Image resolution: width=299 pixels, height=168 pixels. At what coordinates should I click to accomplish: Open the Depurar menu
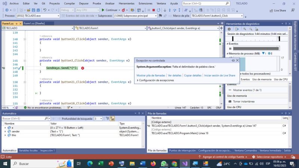(84, 3)
